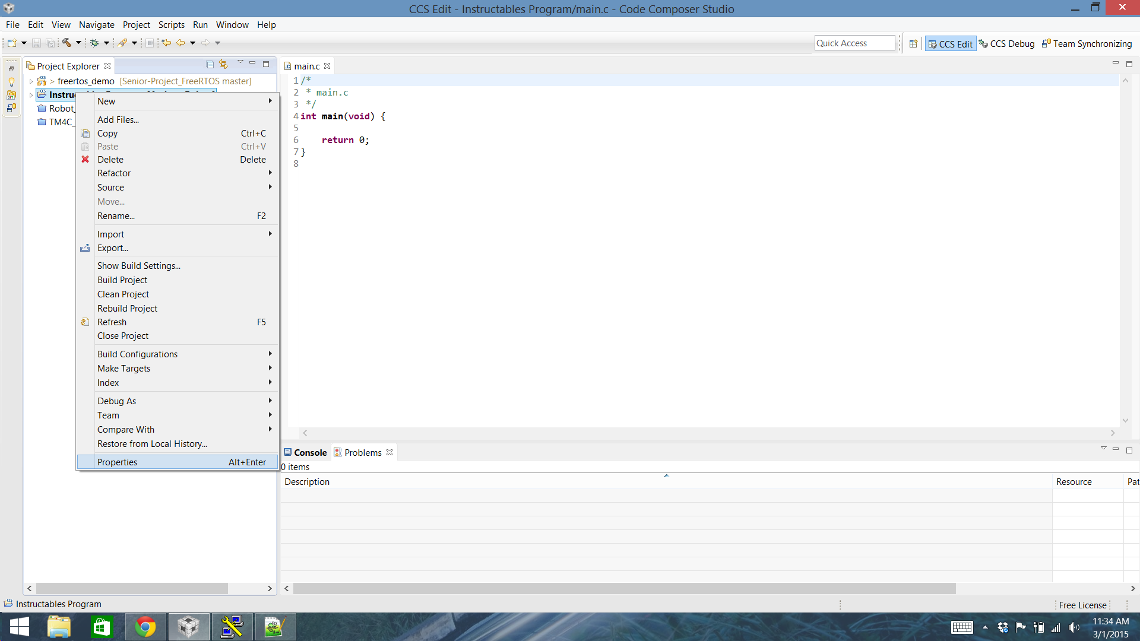Click the Save toolbar icon
The height and width of the screenshot is (641, 1140).
coord(36,43)
